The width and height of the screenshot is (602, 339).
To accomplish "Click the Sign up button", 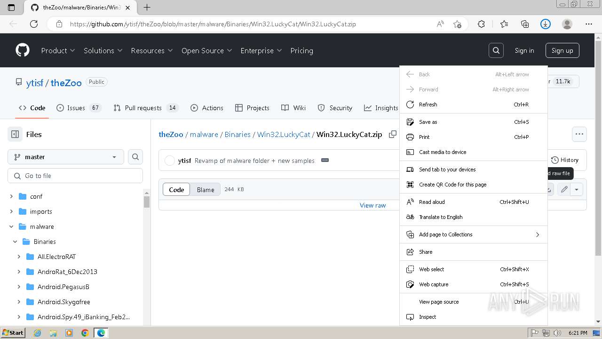I will (x=562, y=50).
